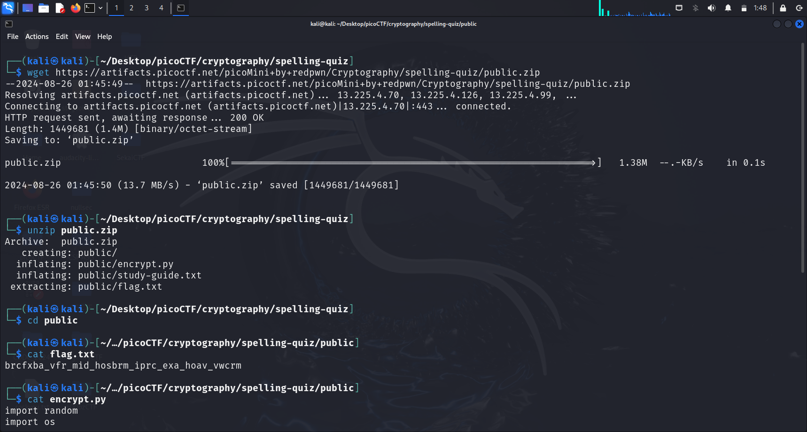This screenshot has width=807, height=432.
Task: Click the Show Desktop panel icon
Action: click(28, 8)
